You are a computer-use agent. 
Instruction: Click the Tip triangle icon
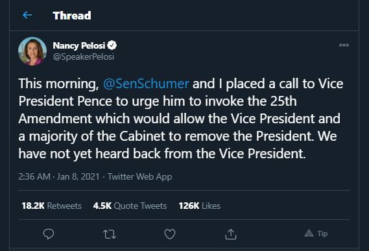(x=309, y=233)
